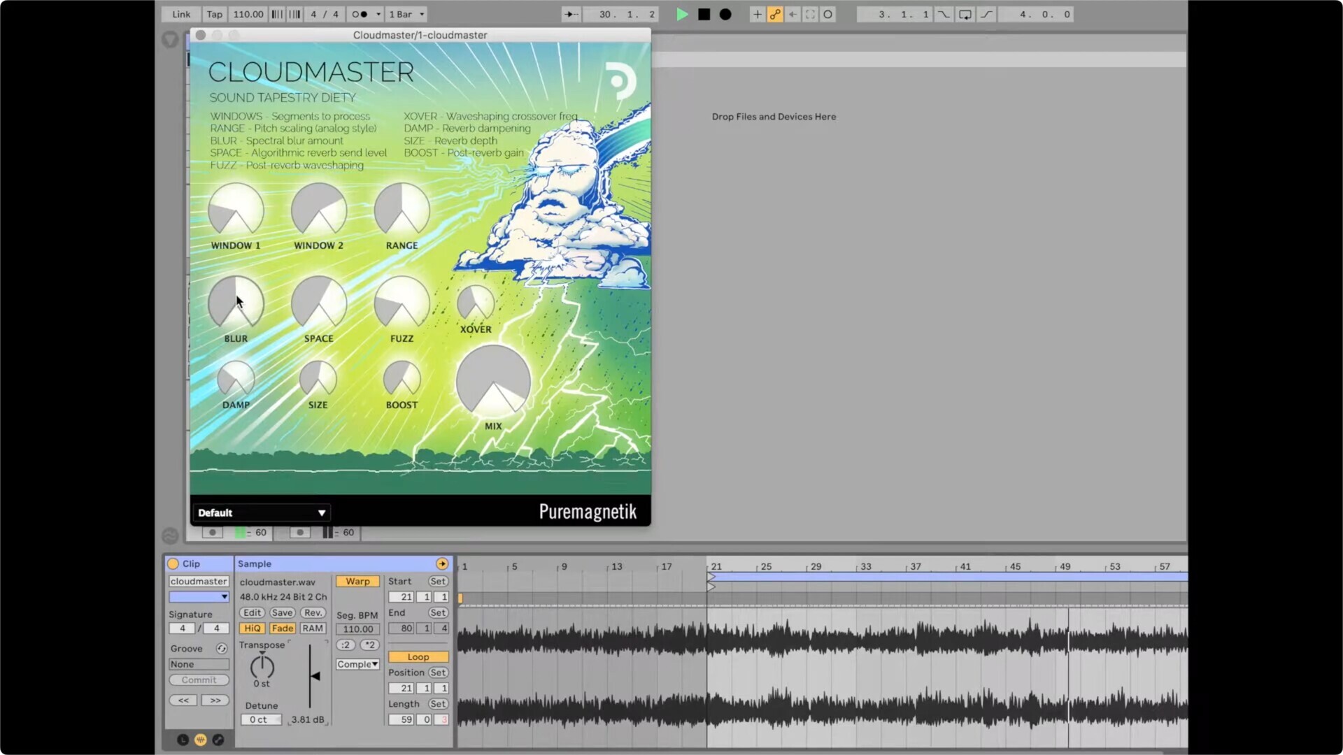Toggle the Clip activator yellow circle
The width and height of the screenshot is (1343, 755).
[x=173, y=563]
